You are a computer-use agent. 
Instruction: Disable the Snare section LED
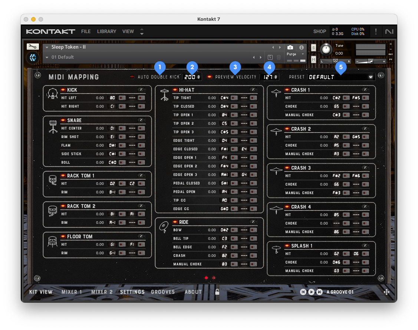[x=63, y=120]
